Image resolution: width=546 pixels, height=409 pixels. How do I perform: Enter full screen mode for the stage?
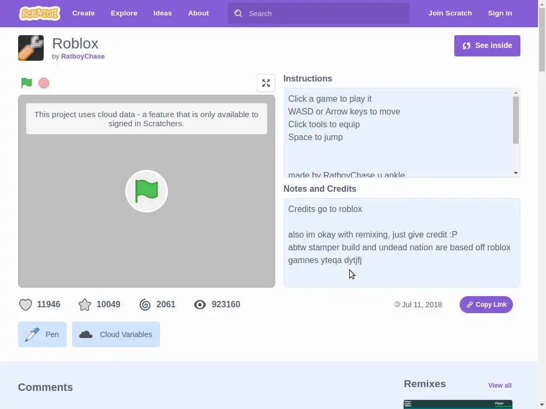(266, 83)
